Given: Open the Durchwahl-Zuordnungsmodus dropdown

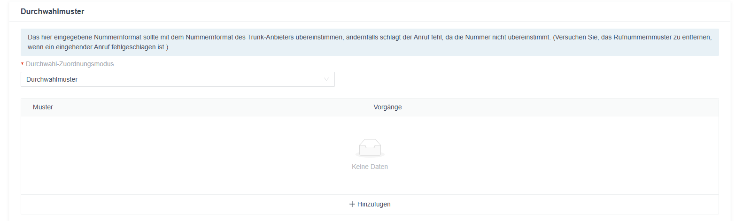Looking at the screenshot, I should (178, 79).
